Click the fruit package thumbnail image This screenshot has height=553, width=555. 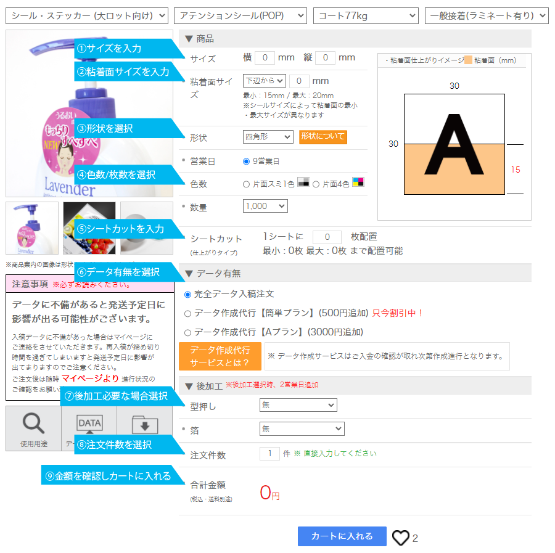89,227
